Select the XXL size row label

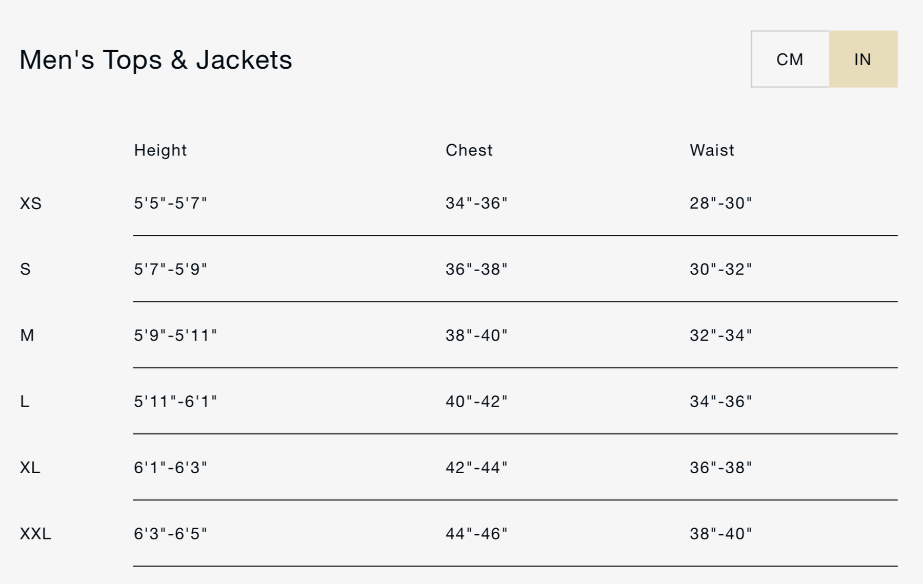click(35, 534)
